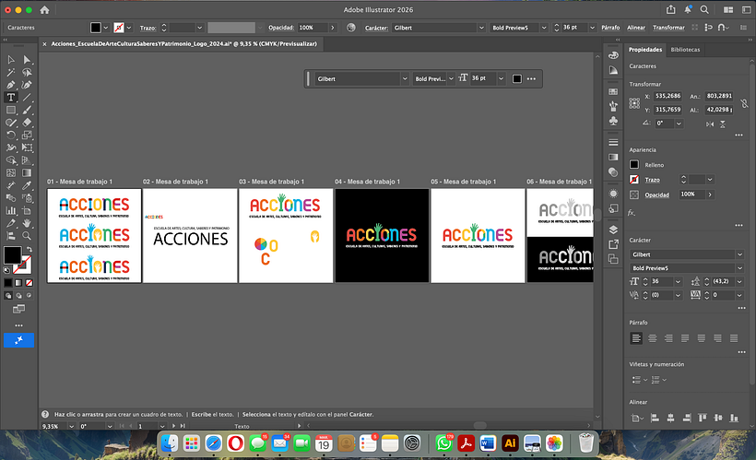Open Opacidad options in Apariencia
The height and width of the screenshot is (460, 756).
tap(656, 195)
